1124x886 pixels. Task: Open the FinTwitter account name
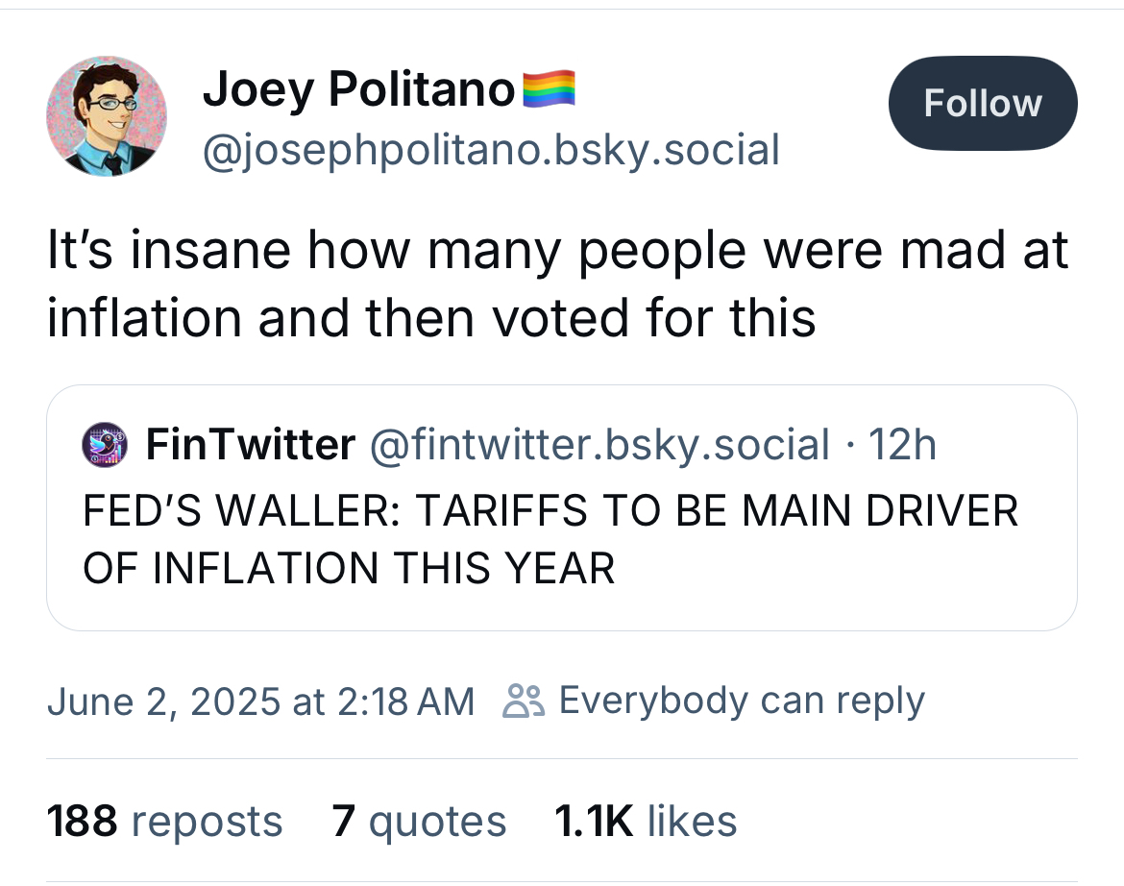[x=250, y=445]
